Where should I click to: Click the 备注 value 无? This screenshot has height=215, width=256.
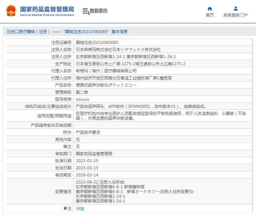point(78,147)
